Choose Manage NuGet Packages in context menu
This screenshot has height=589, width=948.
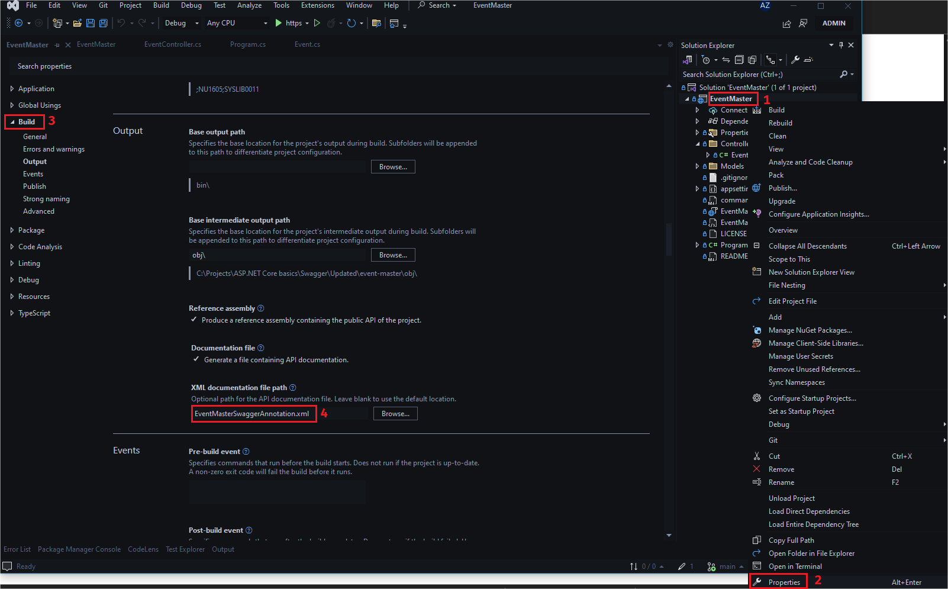810,330
